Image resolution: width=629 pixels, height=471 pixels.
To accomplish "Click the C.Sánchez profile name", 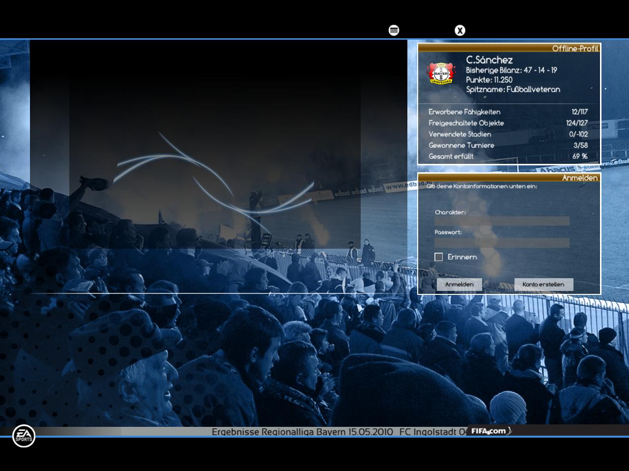I will click(489, 60).
